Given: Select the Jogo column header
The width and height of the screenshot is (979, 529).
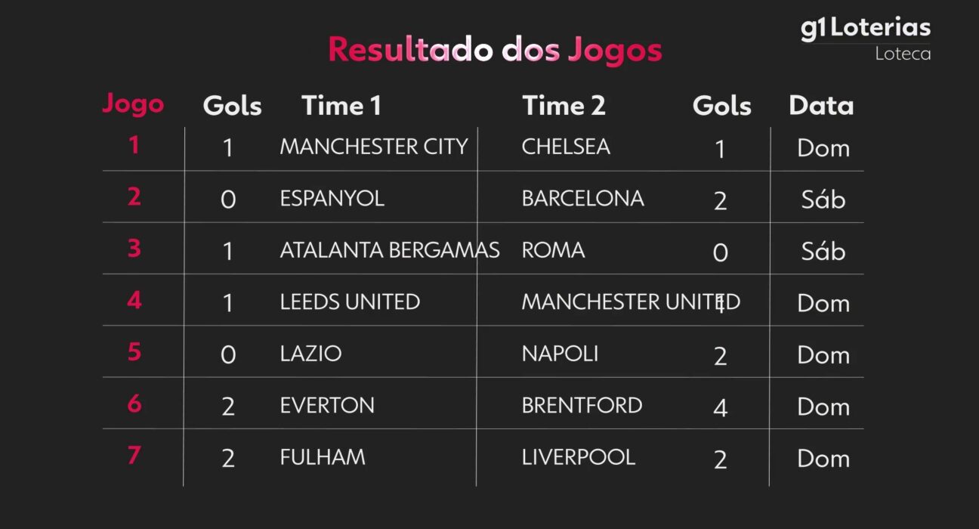Looking at the screenshot, I should pos(133,104).
